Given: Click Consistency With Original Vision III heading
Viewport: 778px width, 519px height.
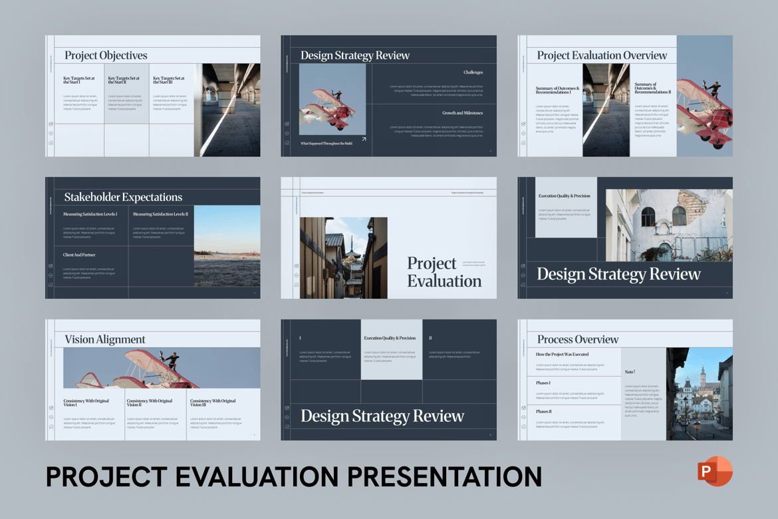Looking at the screenshot, I should point(213,403).
